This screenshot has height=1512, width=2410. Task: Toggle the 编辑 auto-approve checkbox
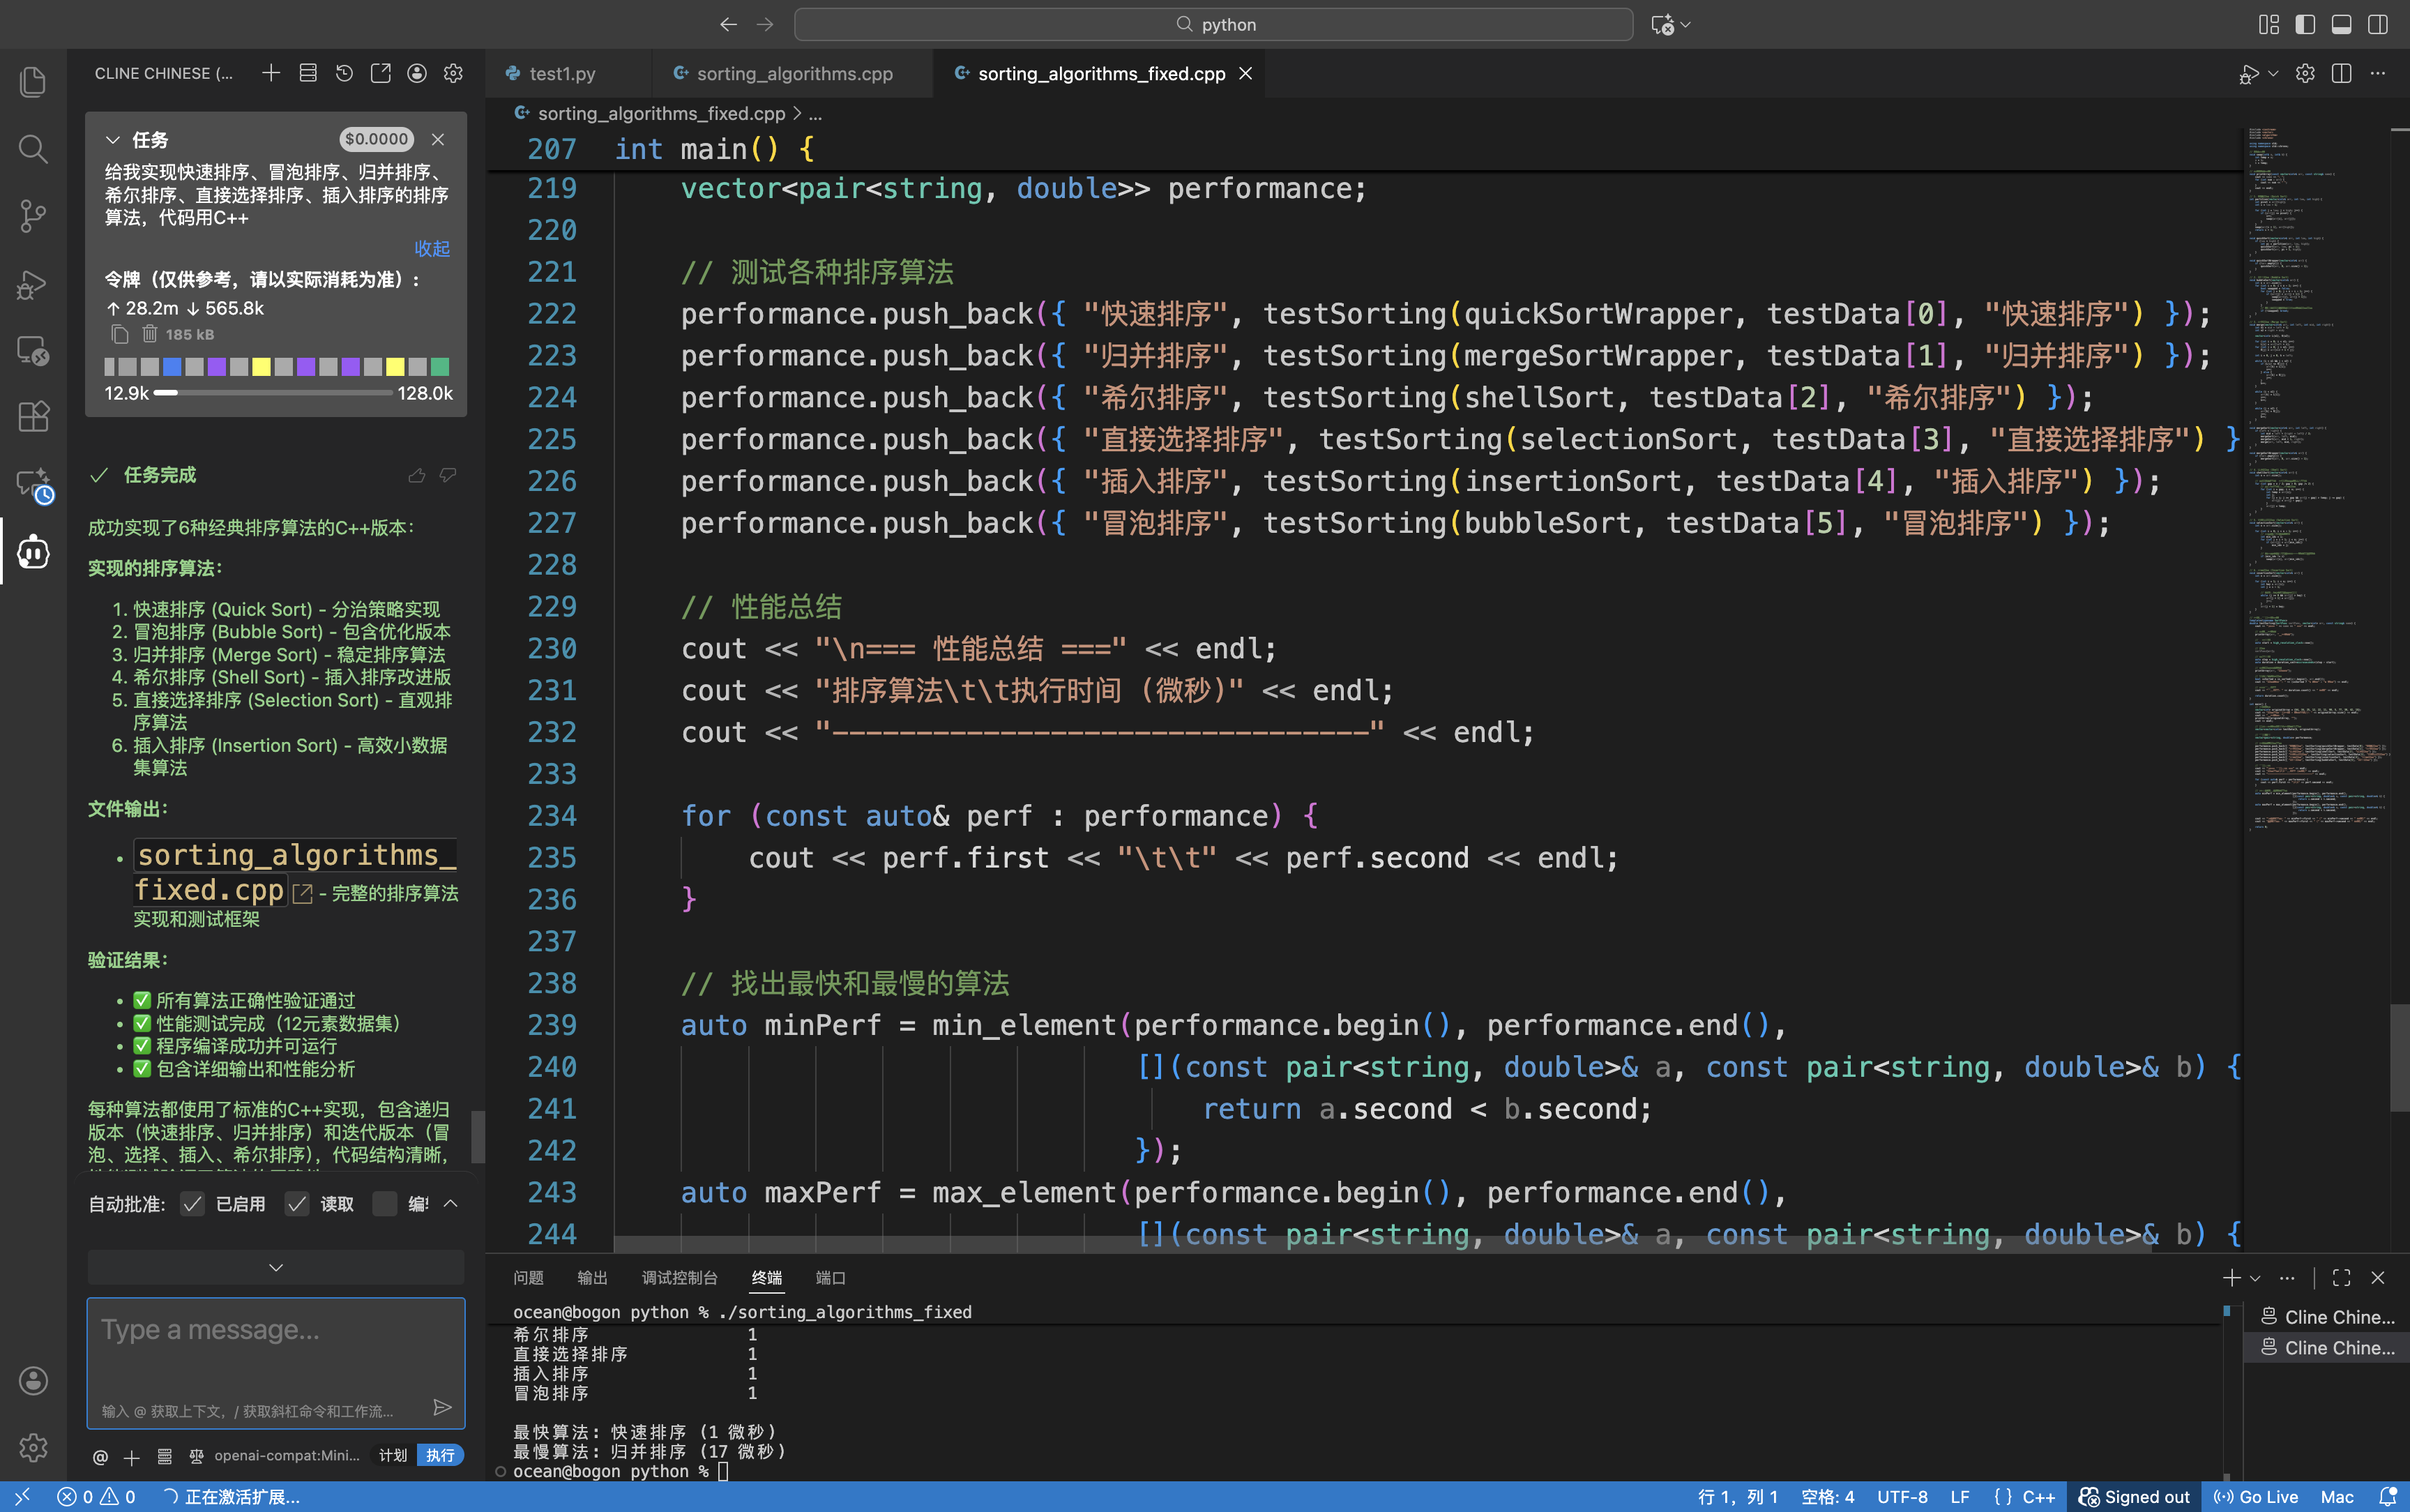[x=385, y=1204]
